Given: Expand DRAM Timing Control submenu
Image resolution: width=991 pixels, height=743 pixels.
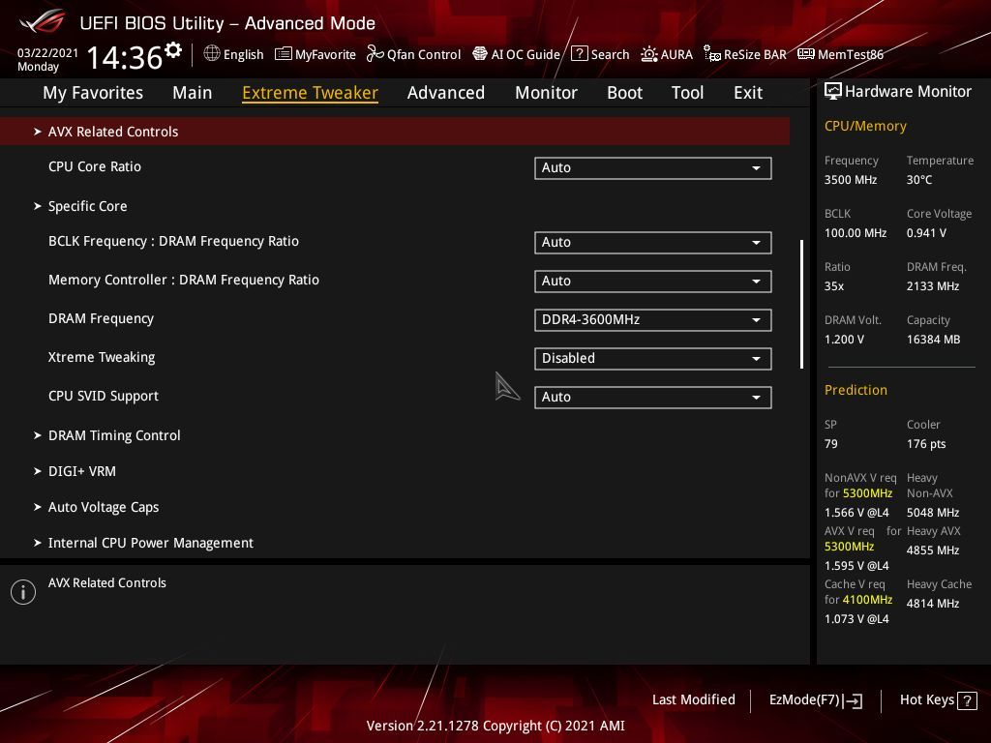Looking at the screenshot, I should pos(106,435).
